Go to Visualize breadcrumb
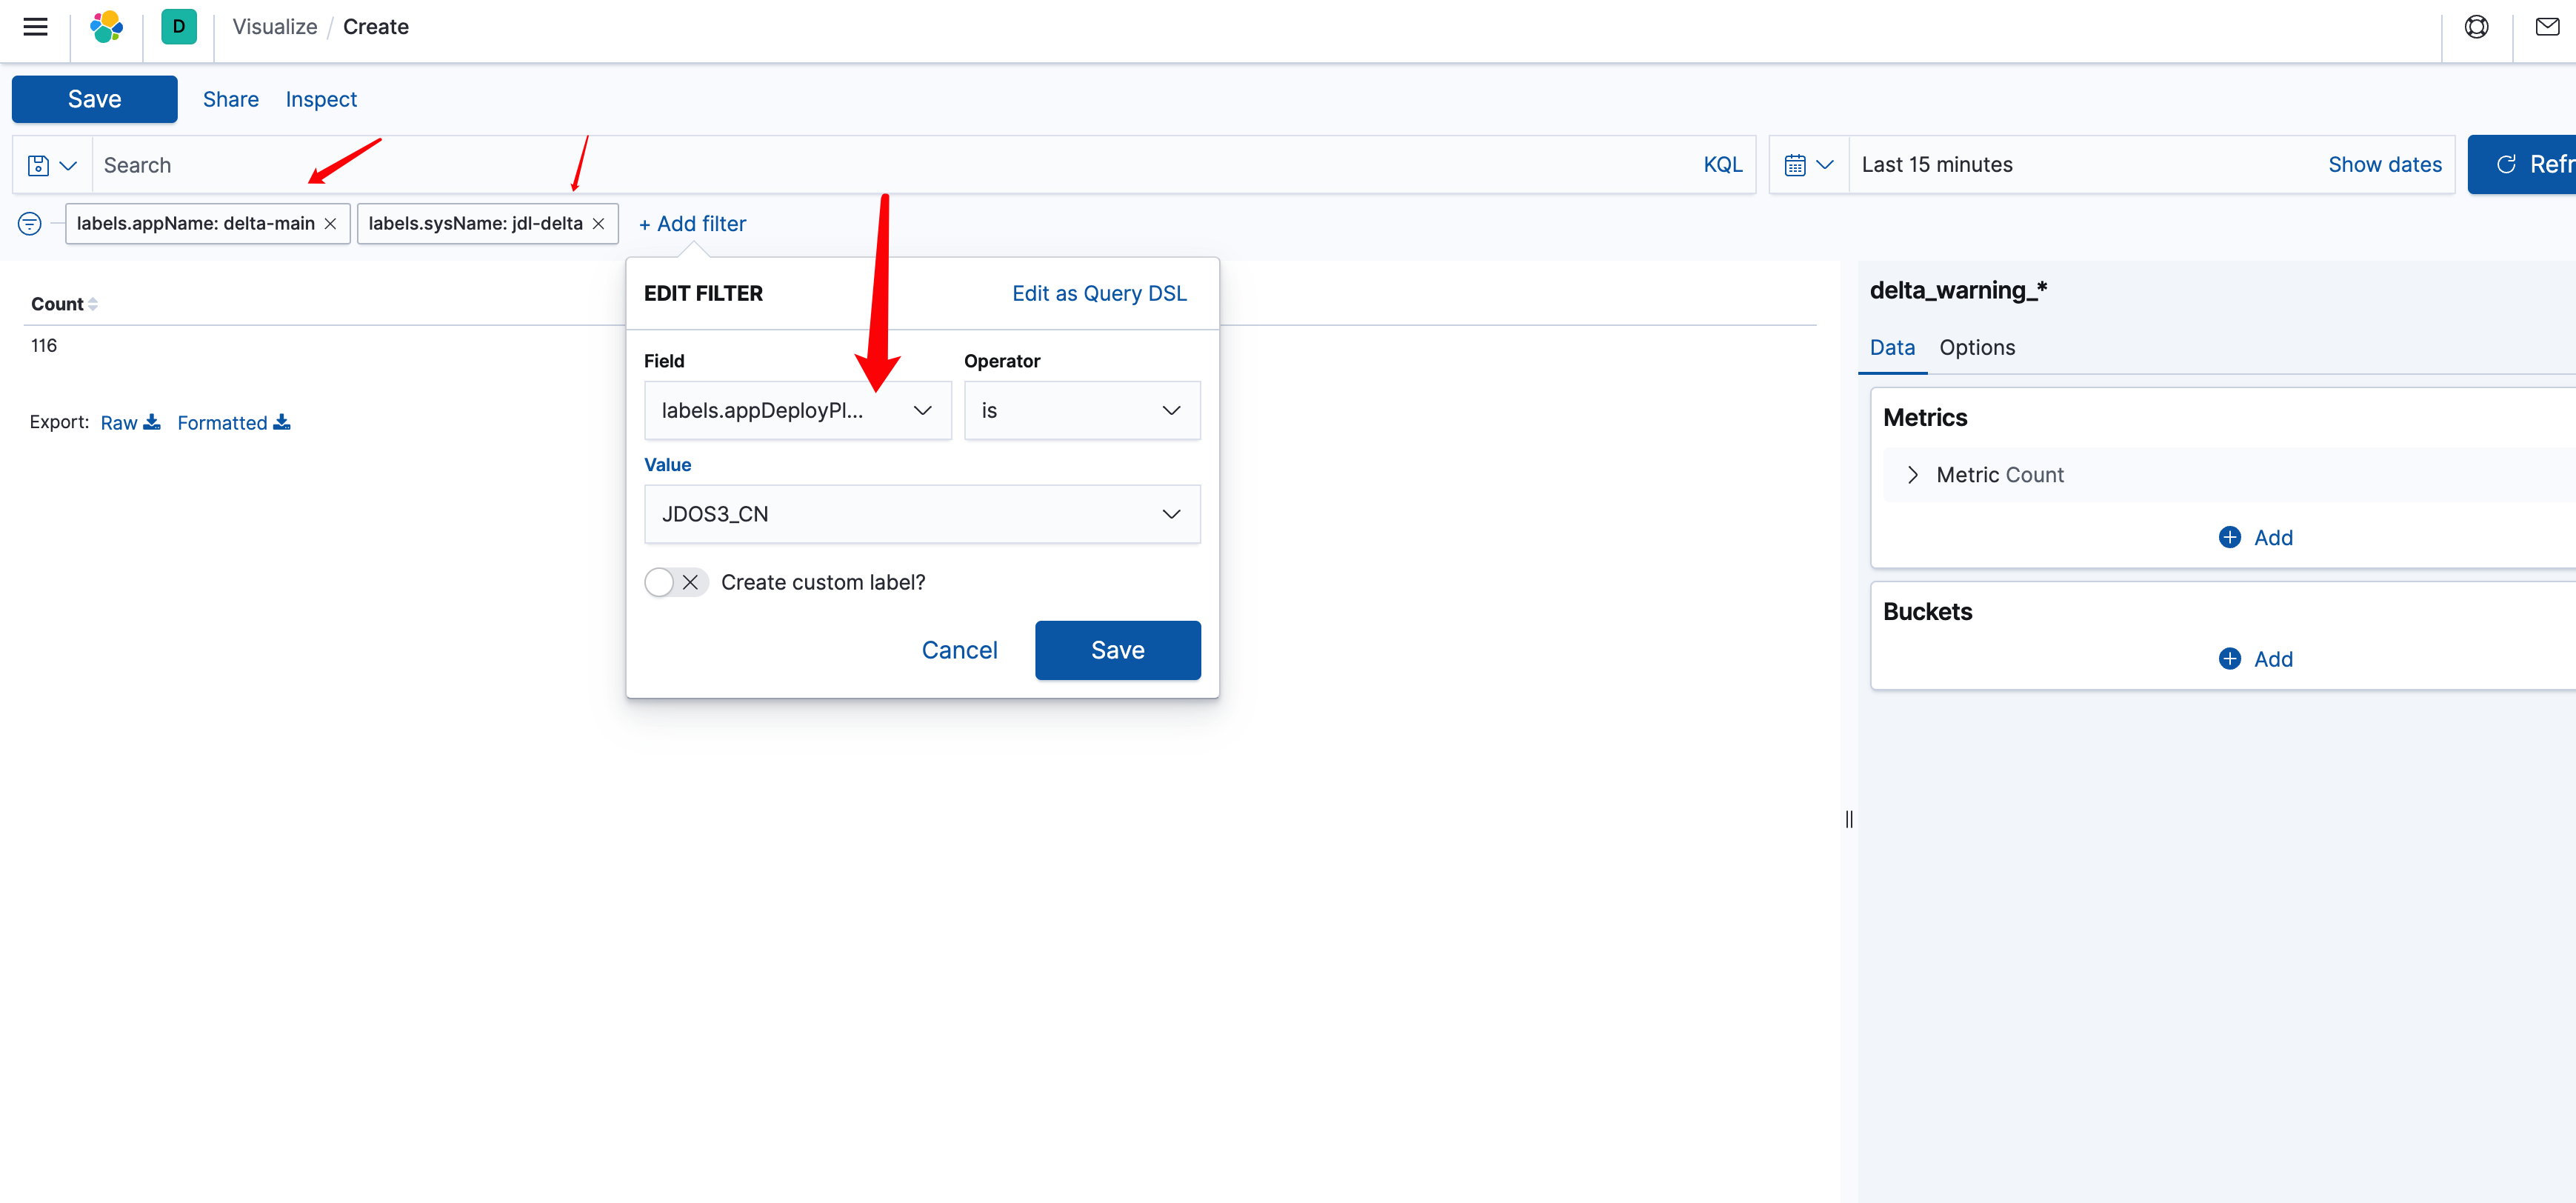 (275, 27)
